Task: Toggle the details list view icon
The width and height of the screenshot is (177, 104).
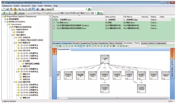Action: click(33, 9)
